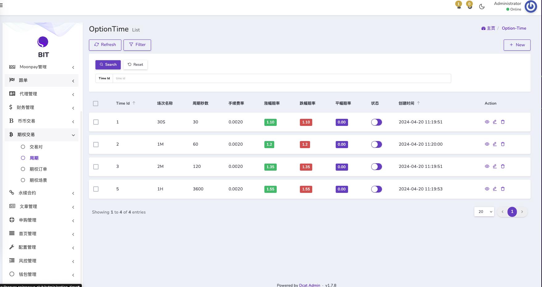Toggle the status switch for row 30S
542x287 pixels.
point(376,122)
